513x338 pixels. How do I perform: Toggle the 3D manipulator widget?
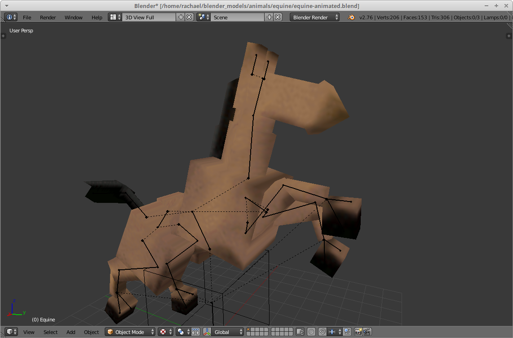tap(206, 332)
